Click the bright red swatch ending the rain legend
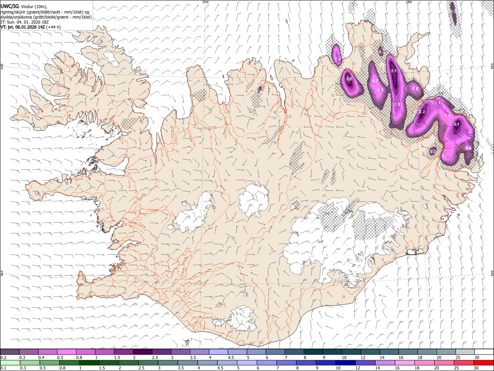The height and width of the screenshot is (371, 494). pyautogui.click(x=483, y=362)
